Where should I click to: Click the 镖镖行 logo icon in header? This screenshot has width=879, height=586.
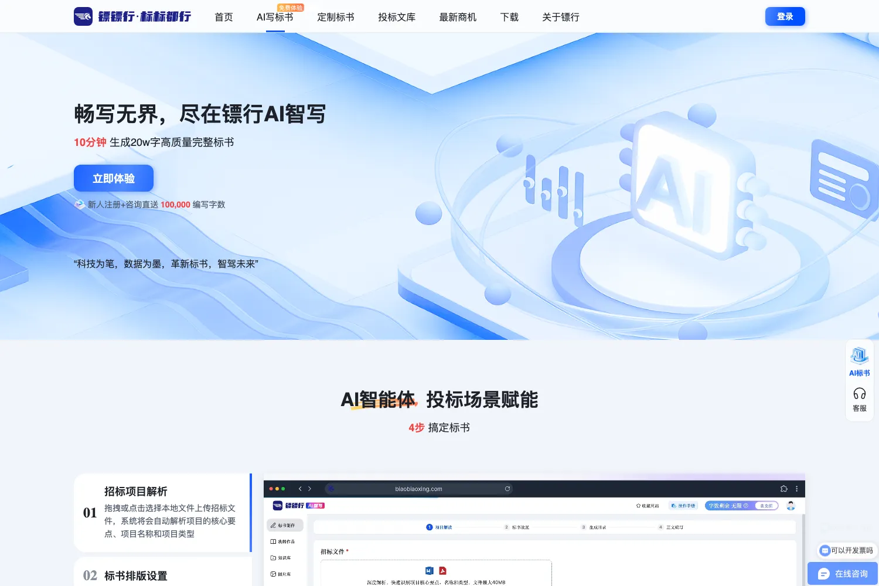coord(83,16)
